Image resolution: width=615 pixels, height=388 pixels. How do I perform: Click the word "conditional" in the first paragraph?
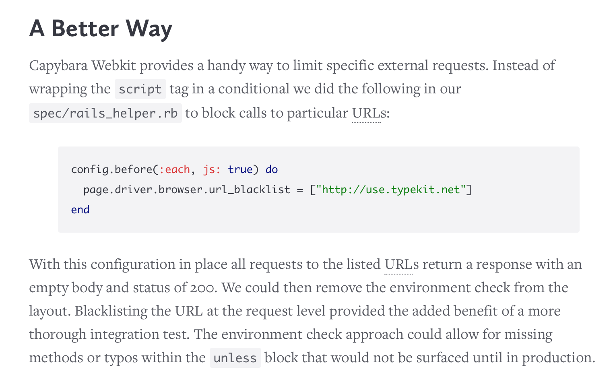(254, 89)
